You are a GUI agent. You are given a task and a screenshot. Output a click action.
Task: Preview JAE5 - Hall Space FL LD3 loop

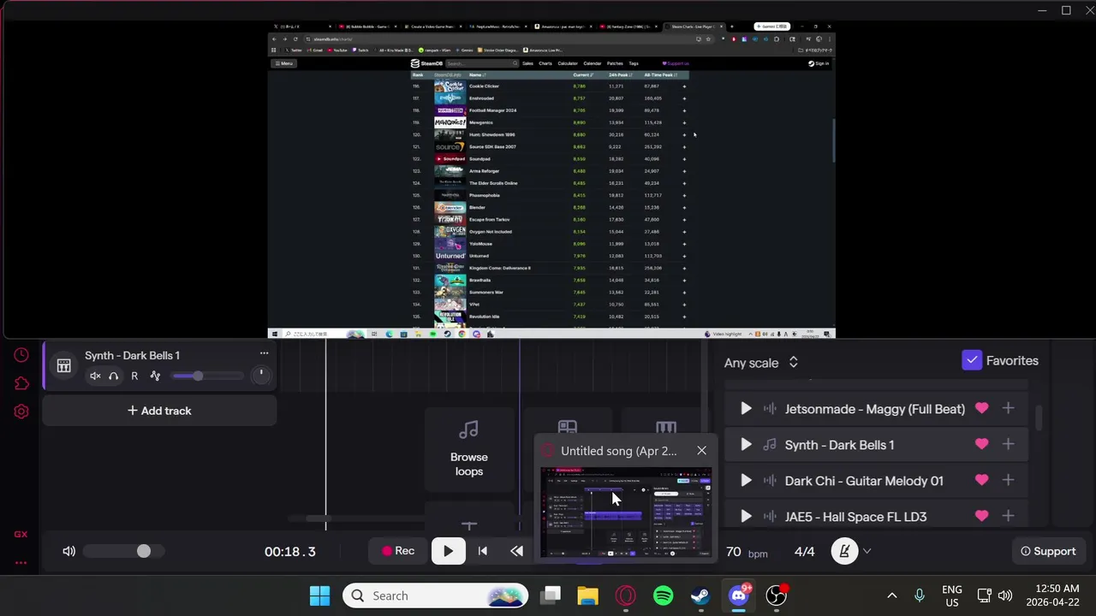pos(746,517)
